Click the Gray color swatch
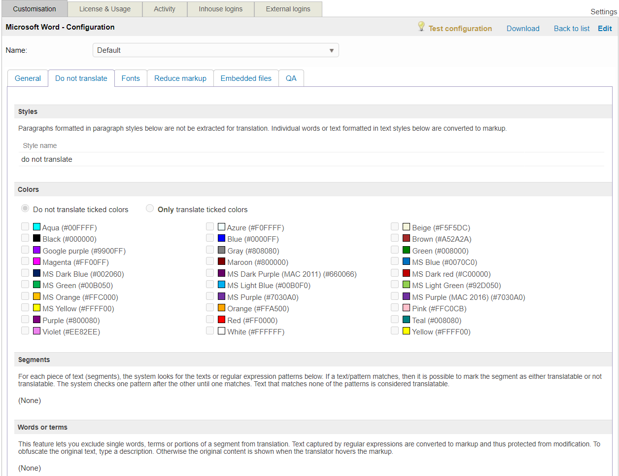 coord(221,250)
